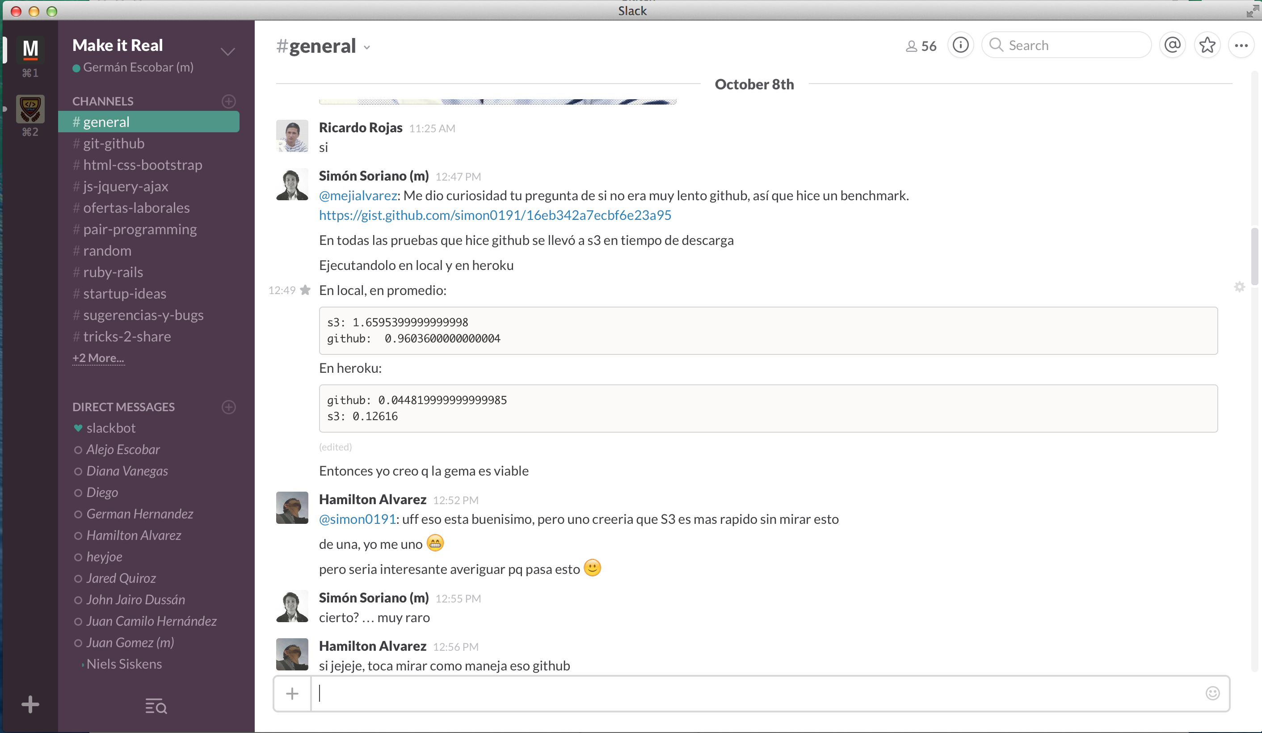Open mentions and reactions via @ icon
Screen dimensions: 1262x733
point(1172,45)
